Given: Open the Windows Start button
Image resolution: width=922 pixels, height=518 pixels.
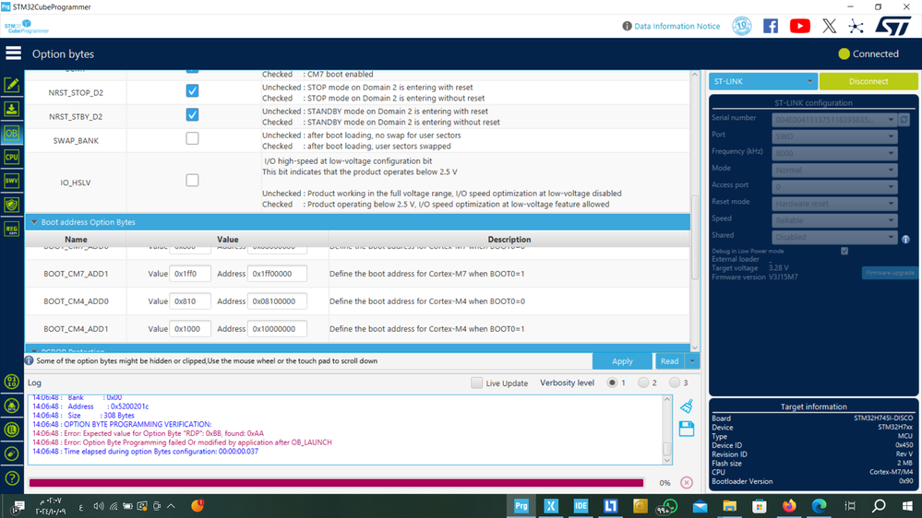Looking at the screenshot, I should 907,506.
